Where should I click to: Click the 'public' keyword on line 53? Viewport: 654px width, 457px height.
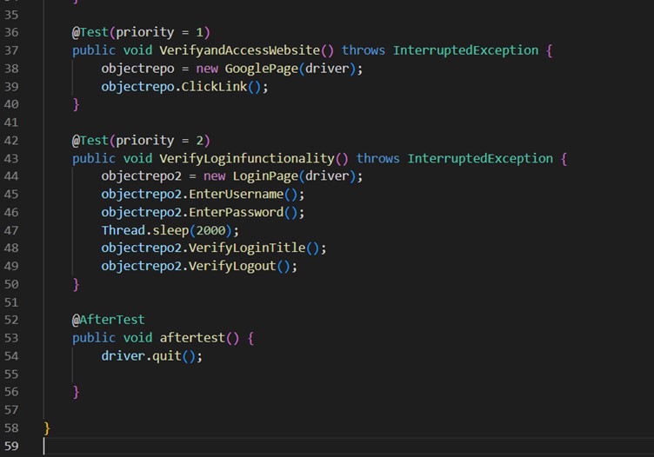[x=93, y=338]
